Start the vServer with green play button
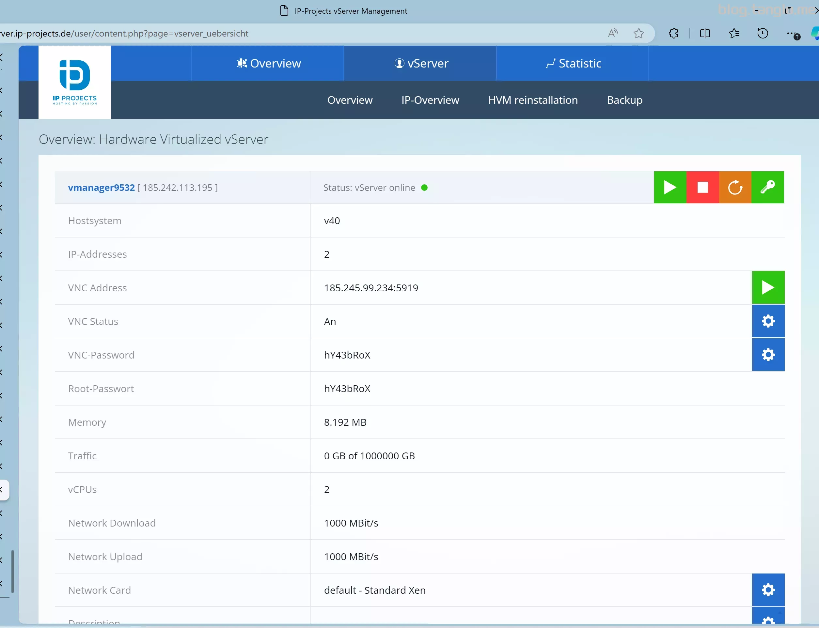The height and width of the screenshot is (628, 819). tap(670, 187)
